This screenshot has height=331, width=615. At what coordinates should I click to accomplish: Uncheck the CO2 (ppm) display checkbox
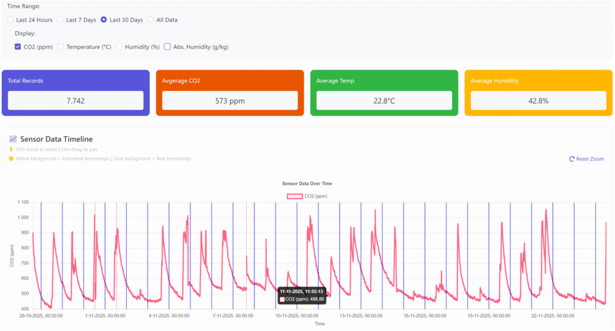(x=18, y=47)
